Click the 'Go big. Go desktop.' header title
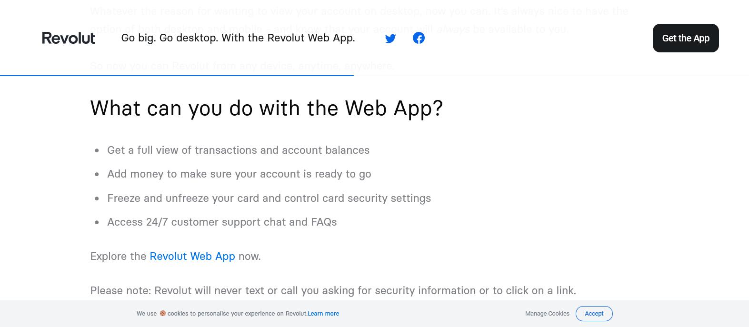Image resolution: width=749 pixels, height=327 pixels. 238,38
